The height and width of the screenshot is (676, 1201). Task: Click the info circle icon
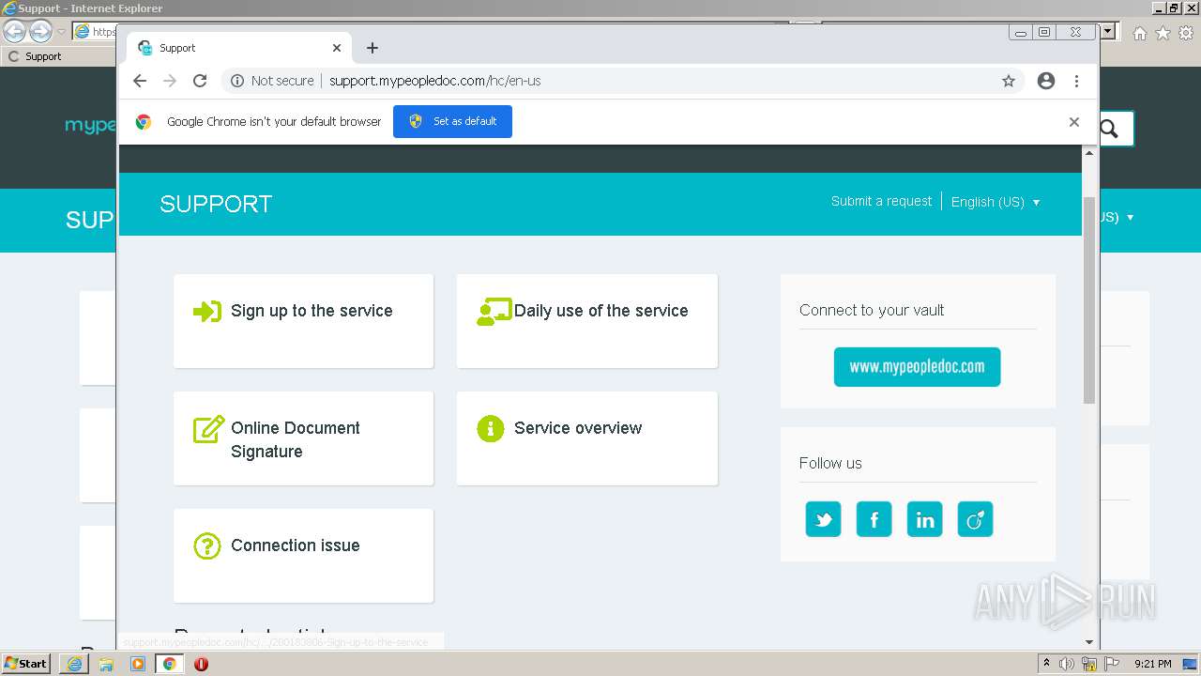[x=491, y=429]
